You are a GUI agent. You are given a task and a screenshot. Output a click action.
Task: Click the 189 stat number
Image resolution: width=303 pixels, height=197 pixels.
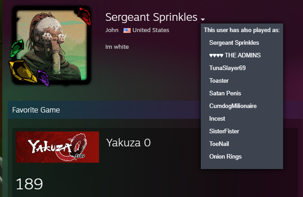29,184
